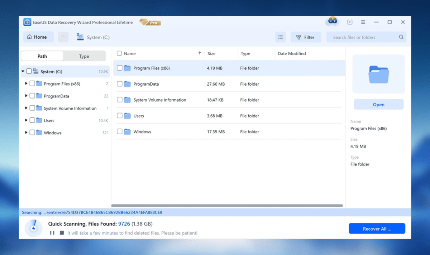Image resolution: width=430 pixels, height=255 pixels.
Task: Sort by Date Modified column header
Action: tap(292, 53)
